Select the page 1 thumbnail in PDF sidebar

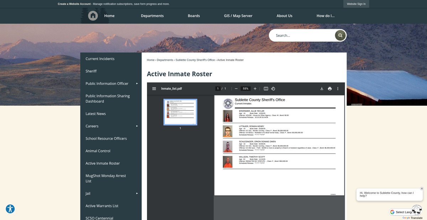180,112
